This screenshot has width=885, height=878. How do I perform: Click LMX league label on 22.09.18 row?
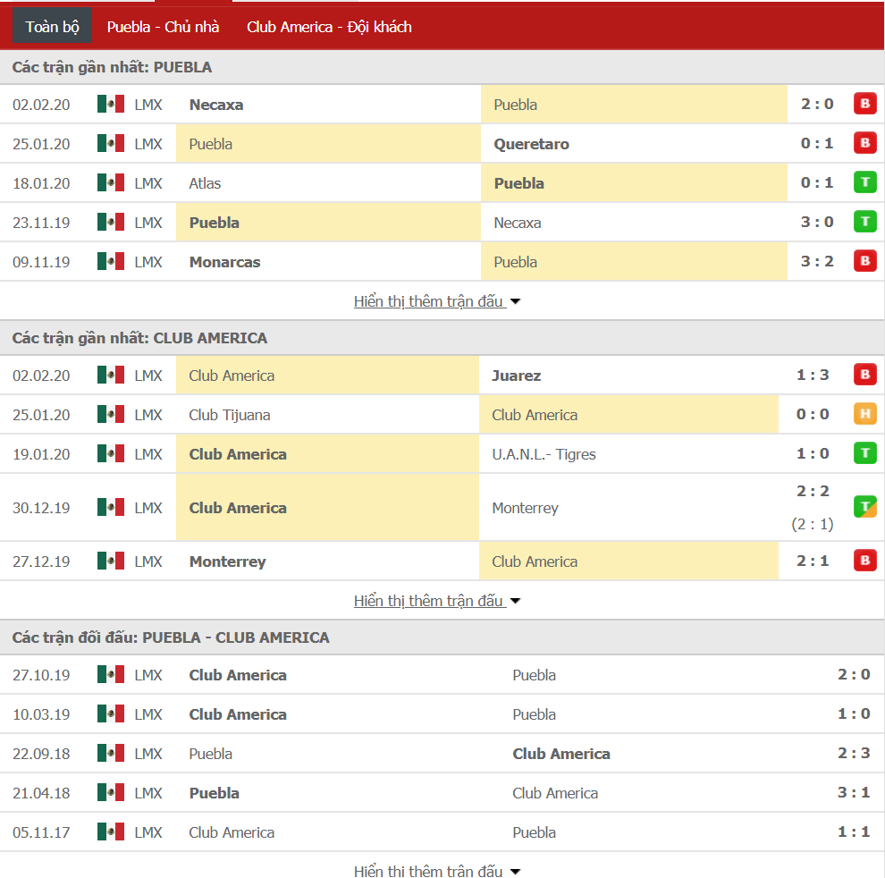point(147,754)
